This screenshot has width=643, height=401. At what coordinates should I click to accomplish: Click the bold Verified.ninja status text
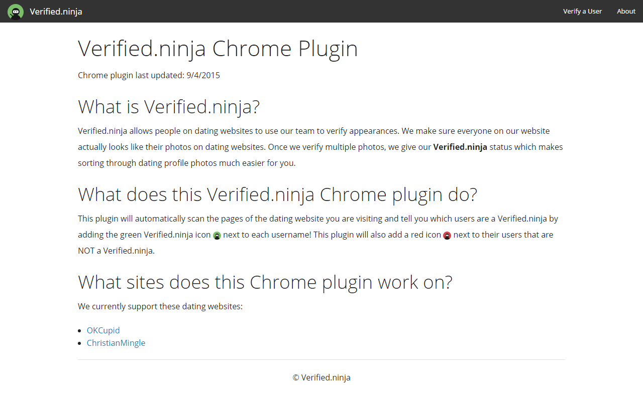[460, 147]
